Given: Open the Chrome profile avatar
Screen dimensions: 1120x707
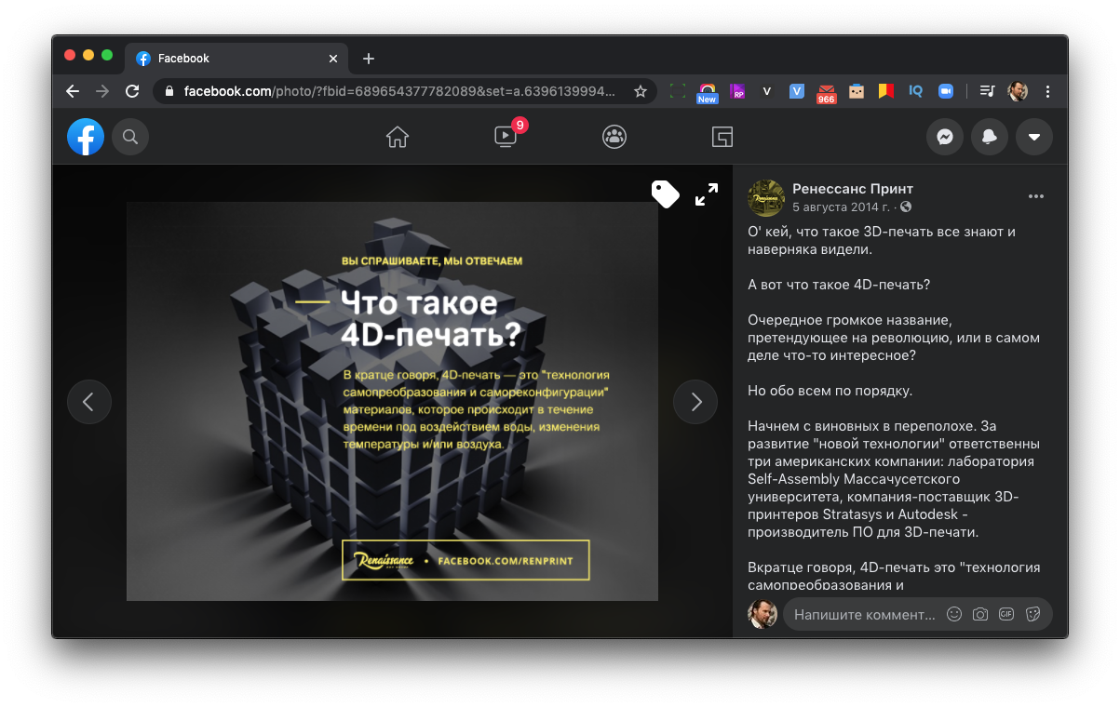Looking at the screenshot, I should coord(1018,91).
